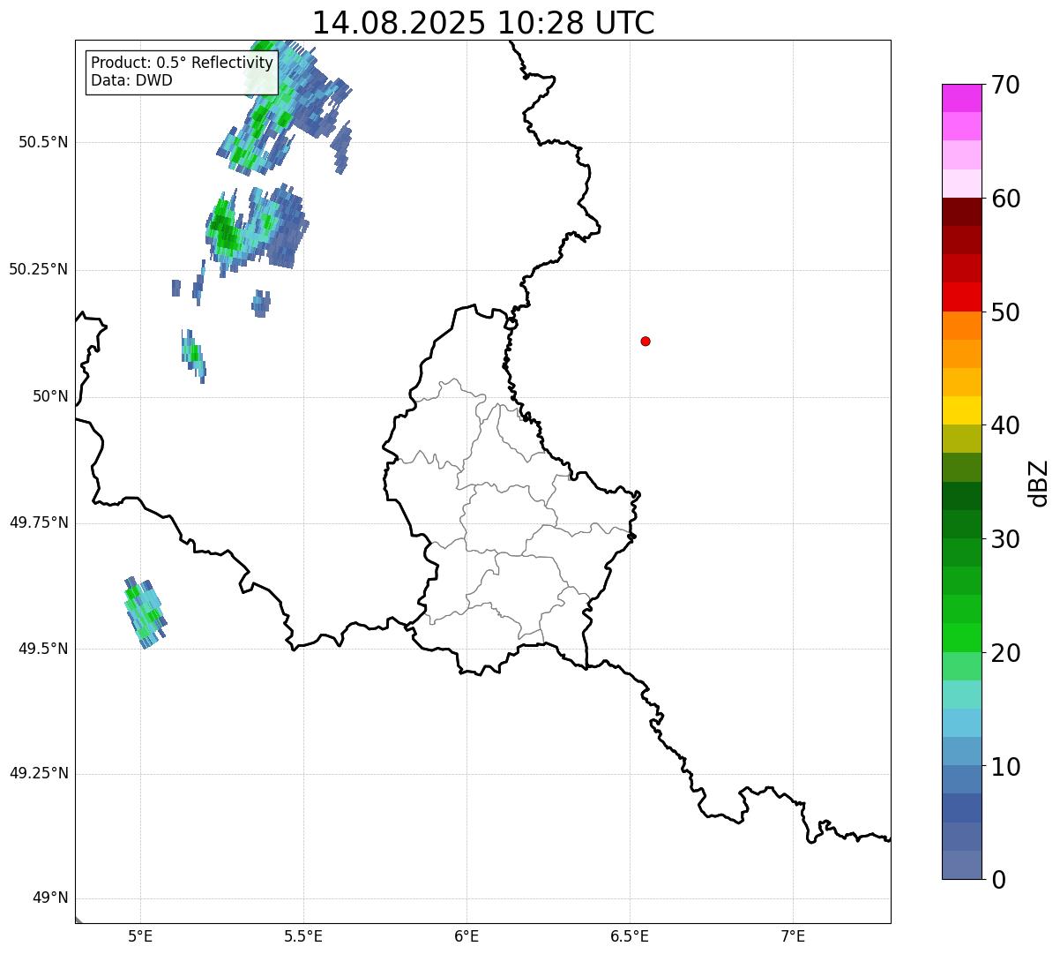Click the colorbar tick label 0
1060x954 pixels.
point(998,880)
